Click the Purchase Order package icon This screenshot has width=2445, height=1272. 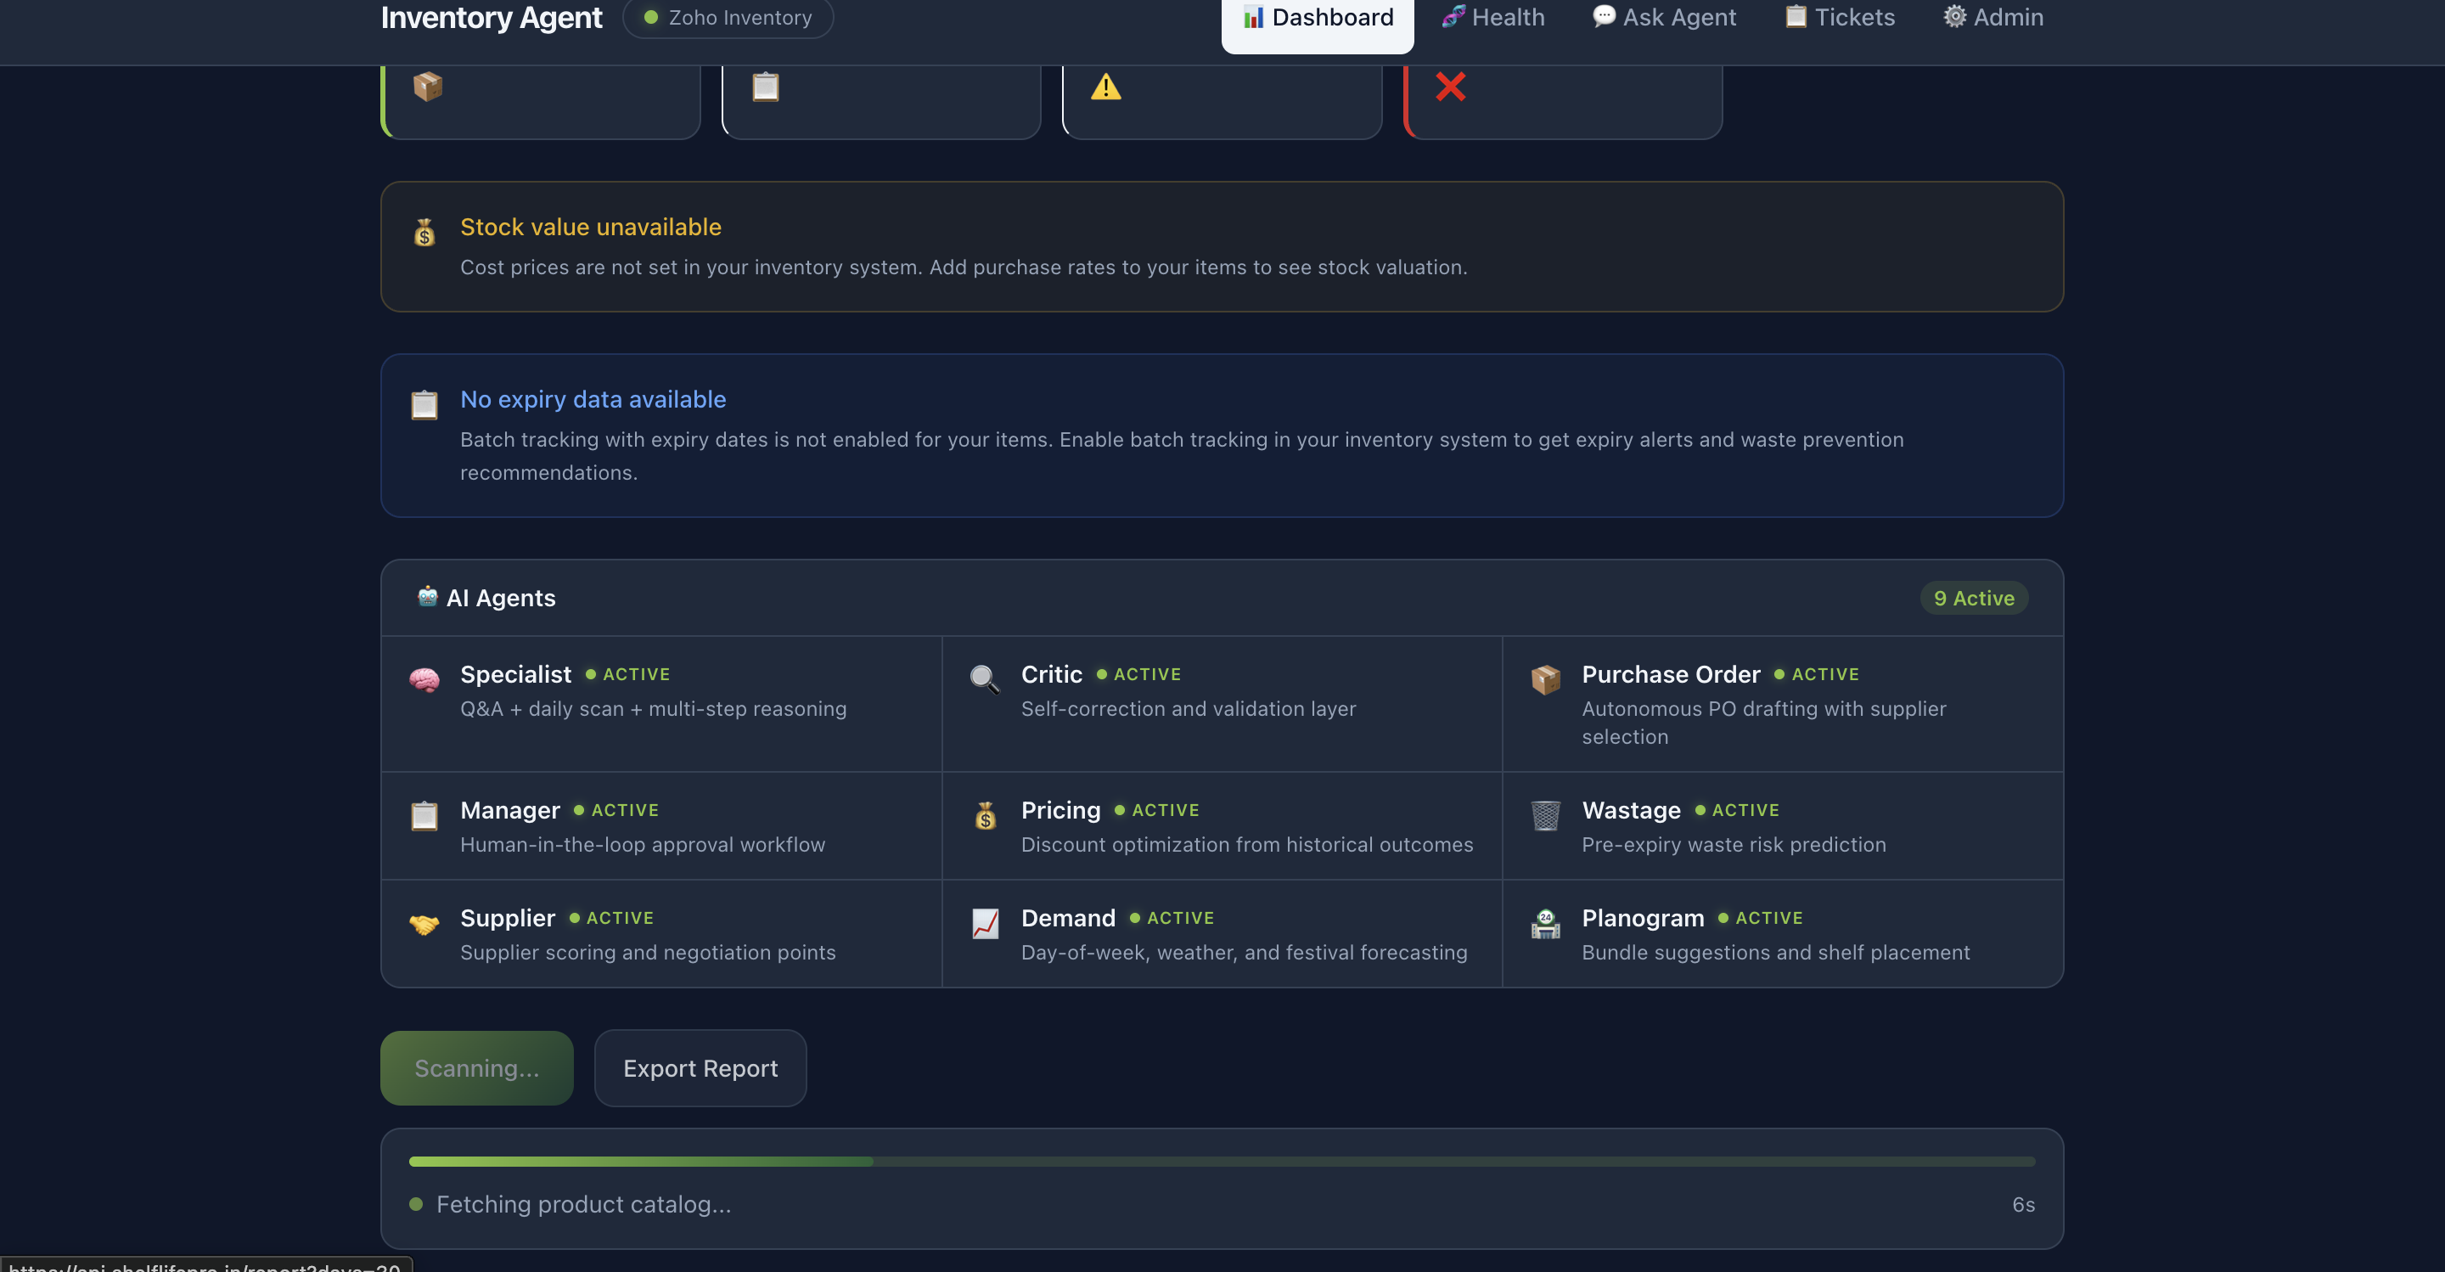(1545, 678)
